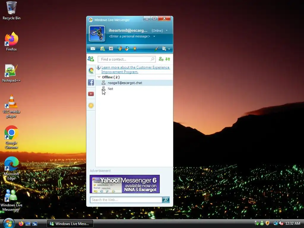Click the muted volume tray icon

281,223
